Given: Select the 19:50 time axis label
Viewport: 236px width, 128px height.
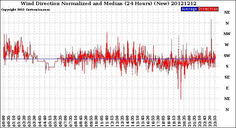Looking at the screenshot, I should pos(179,121).
